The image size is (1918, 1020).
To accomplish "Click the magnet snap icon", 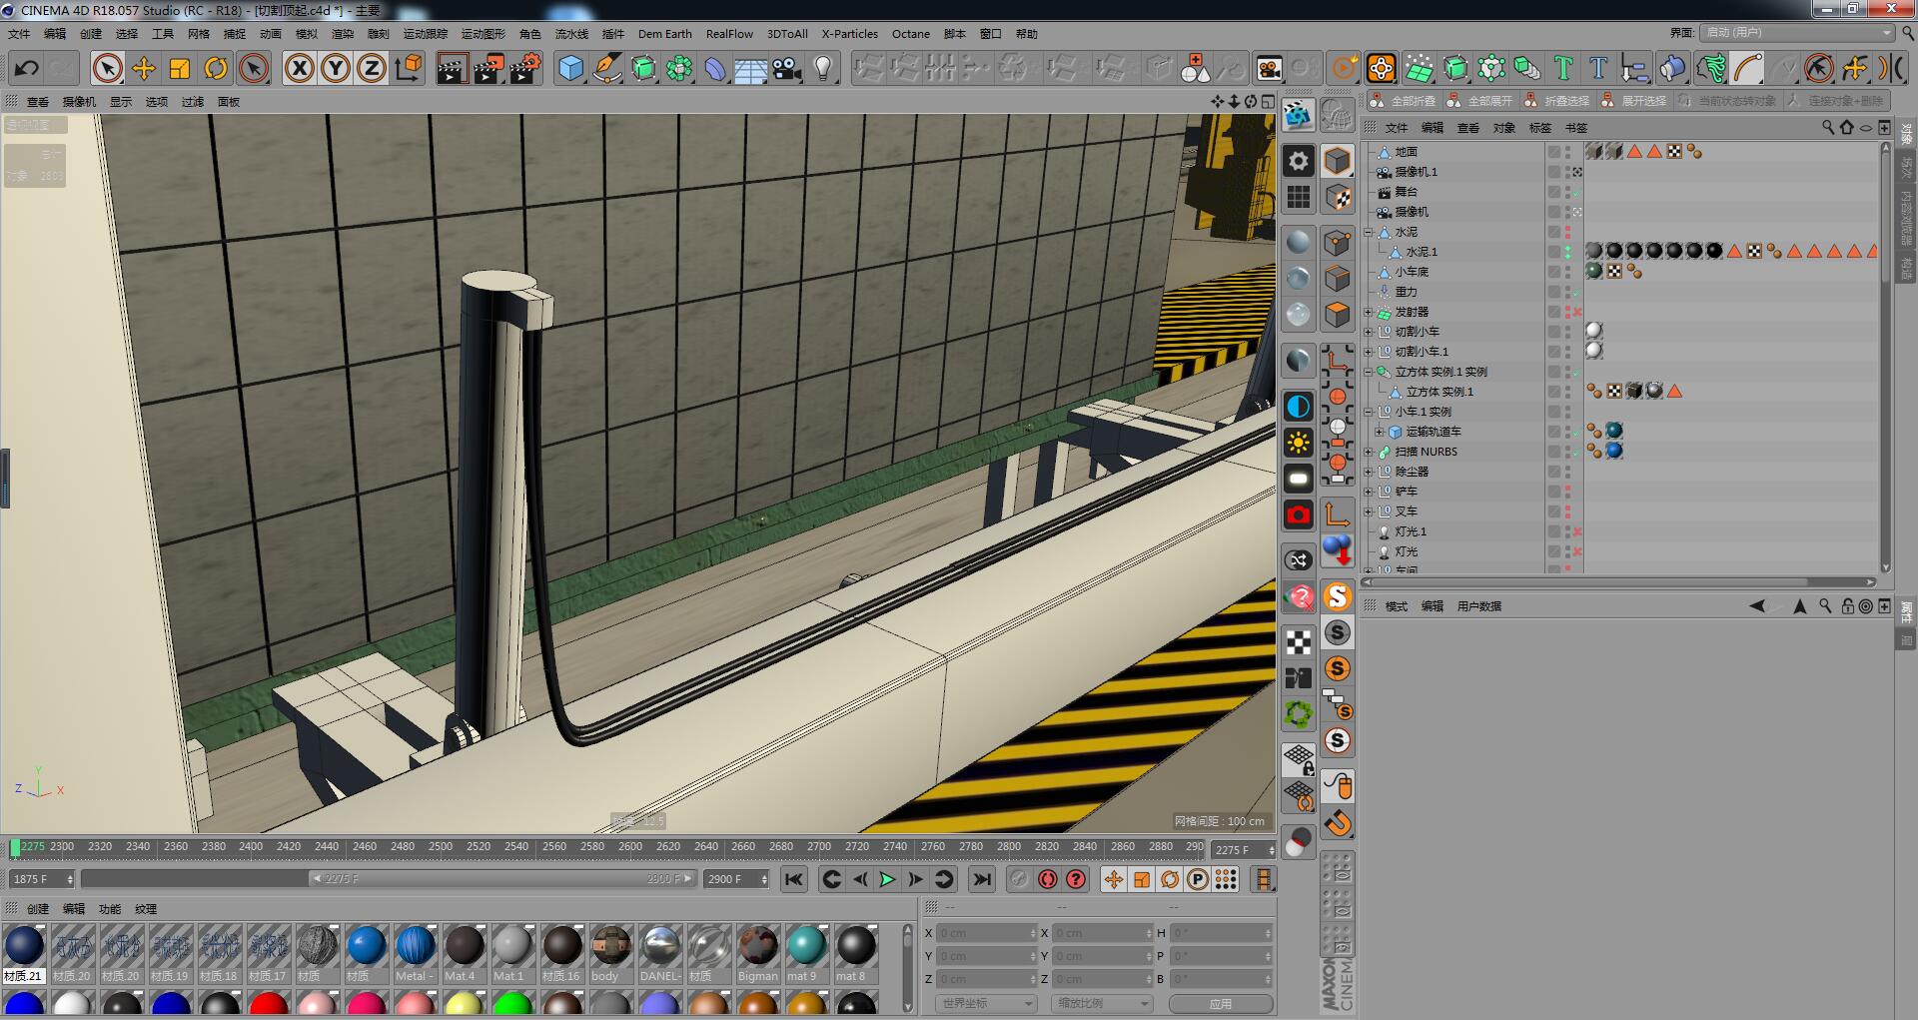I will coord(1338,823).
